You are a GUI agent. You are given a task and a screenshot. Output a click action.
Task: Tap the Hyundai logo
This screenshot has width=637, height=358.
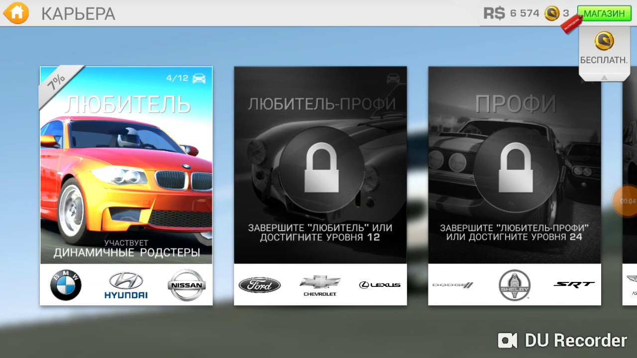tap(126, 285)
